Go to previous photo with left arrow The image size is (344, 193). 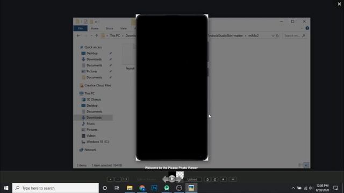tap(165, 180)
